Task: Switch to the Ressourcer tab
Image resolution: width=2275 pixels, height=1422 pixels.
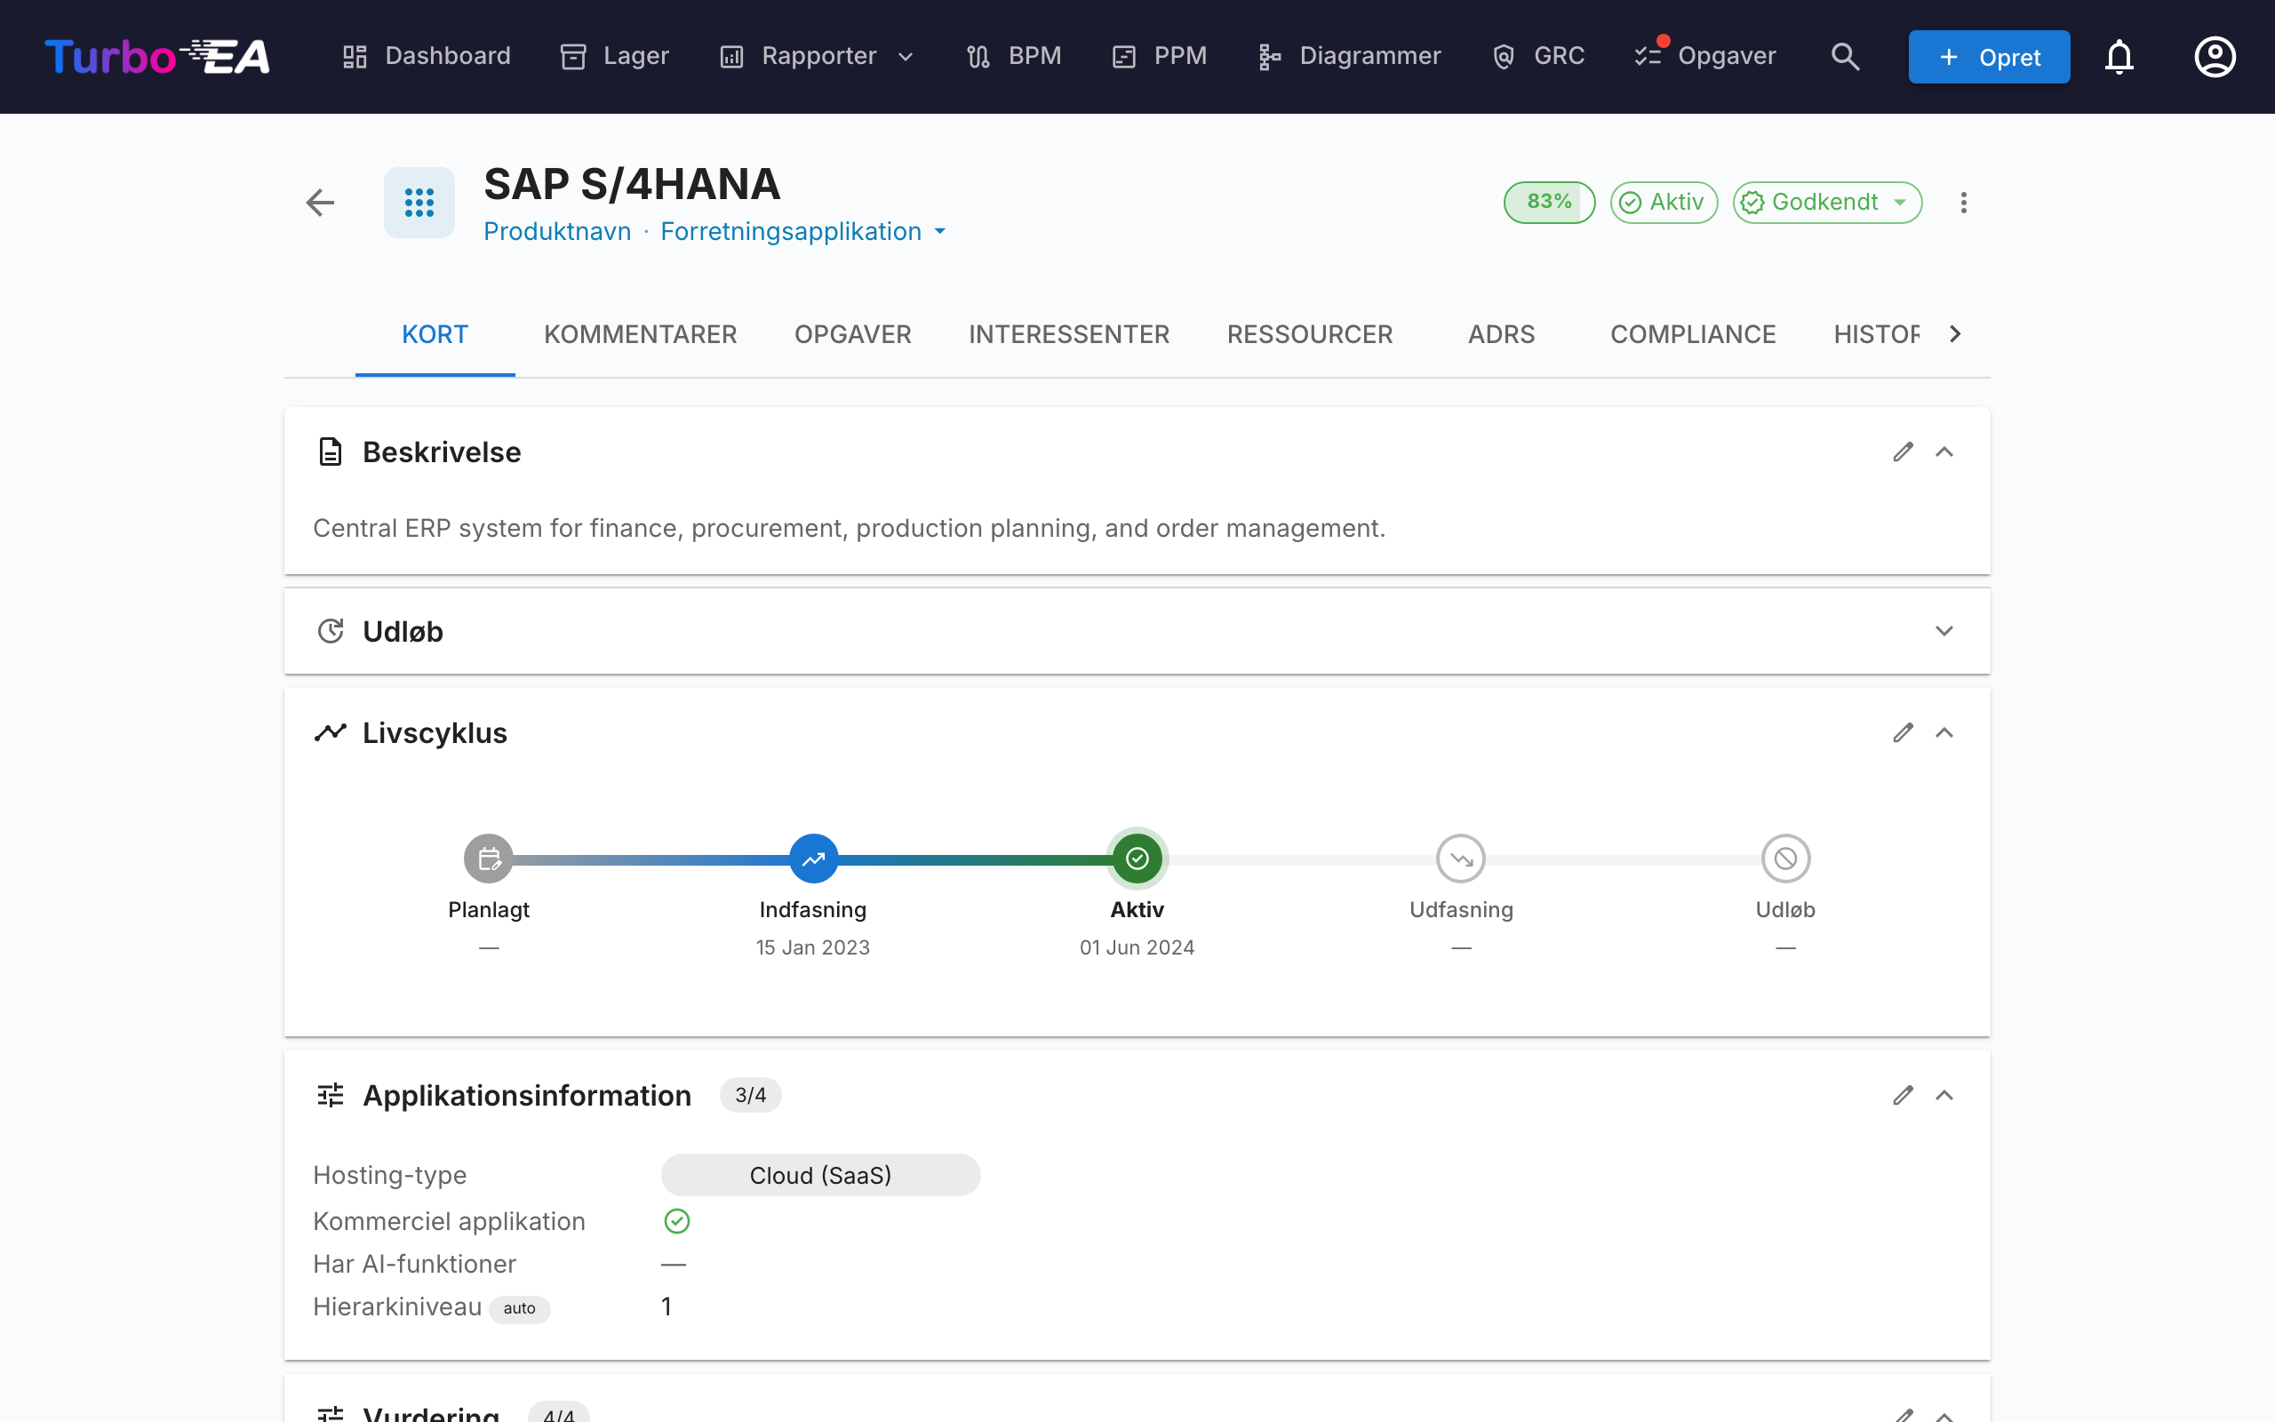Action: (x=1310, y=335)
